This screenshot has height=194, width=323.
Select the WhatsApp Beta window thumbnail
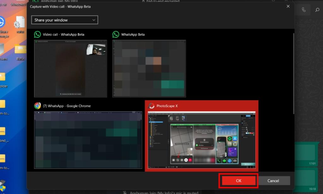pos(149,68)
